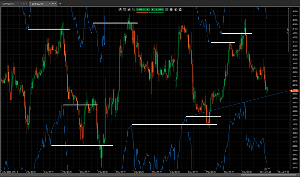
Task: Click the Sell price button
Action: 143,10
